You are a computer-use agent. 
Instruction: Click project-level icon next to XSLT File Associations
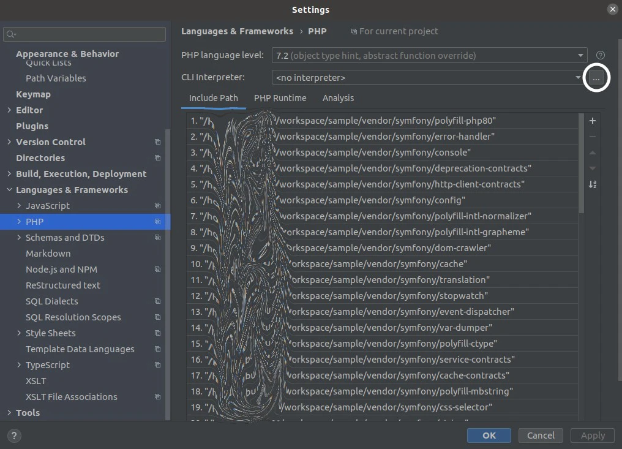point(157,396)
